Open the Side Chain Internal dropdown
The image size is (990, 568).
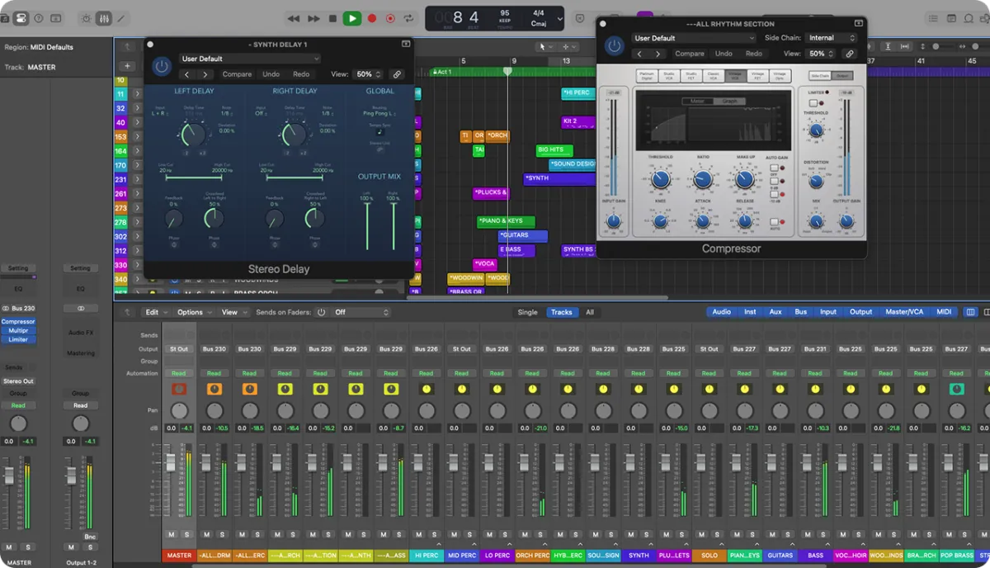coord(832,38)
